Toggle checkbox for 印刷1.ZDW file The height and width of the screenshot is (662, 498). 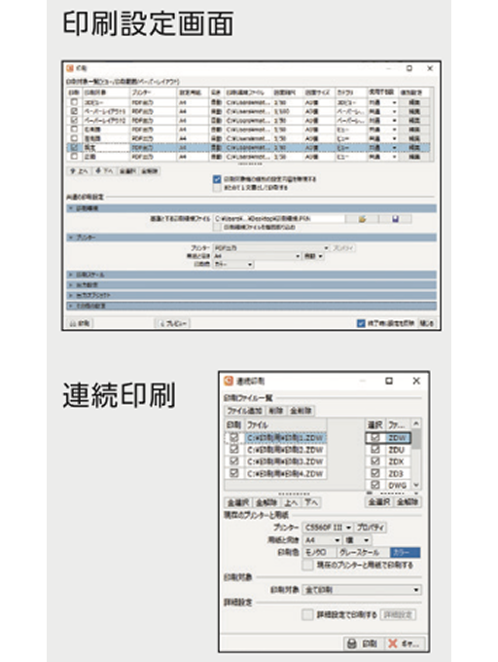point(234,438)
